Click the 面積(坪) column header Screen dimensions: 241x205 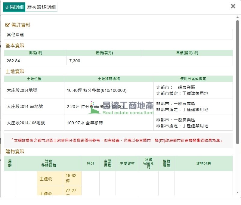point(35,53)
